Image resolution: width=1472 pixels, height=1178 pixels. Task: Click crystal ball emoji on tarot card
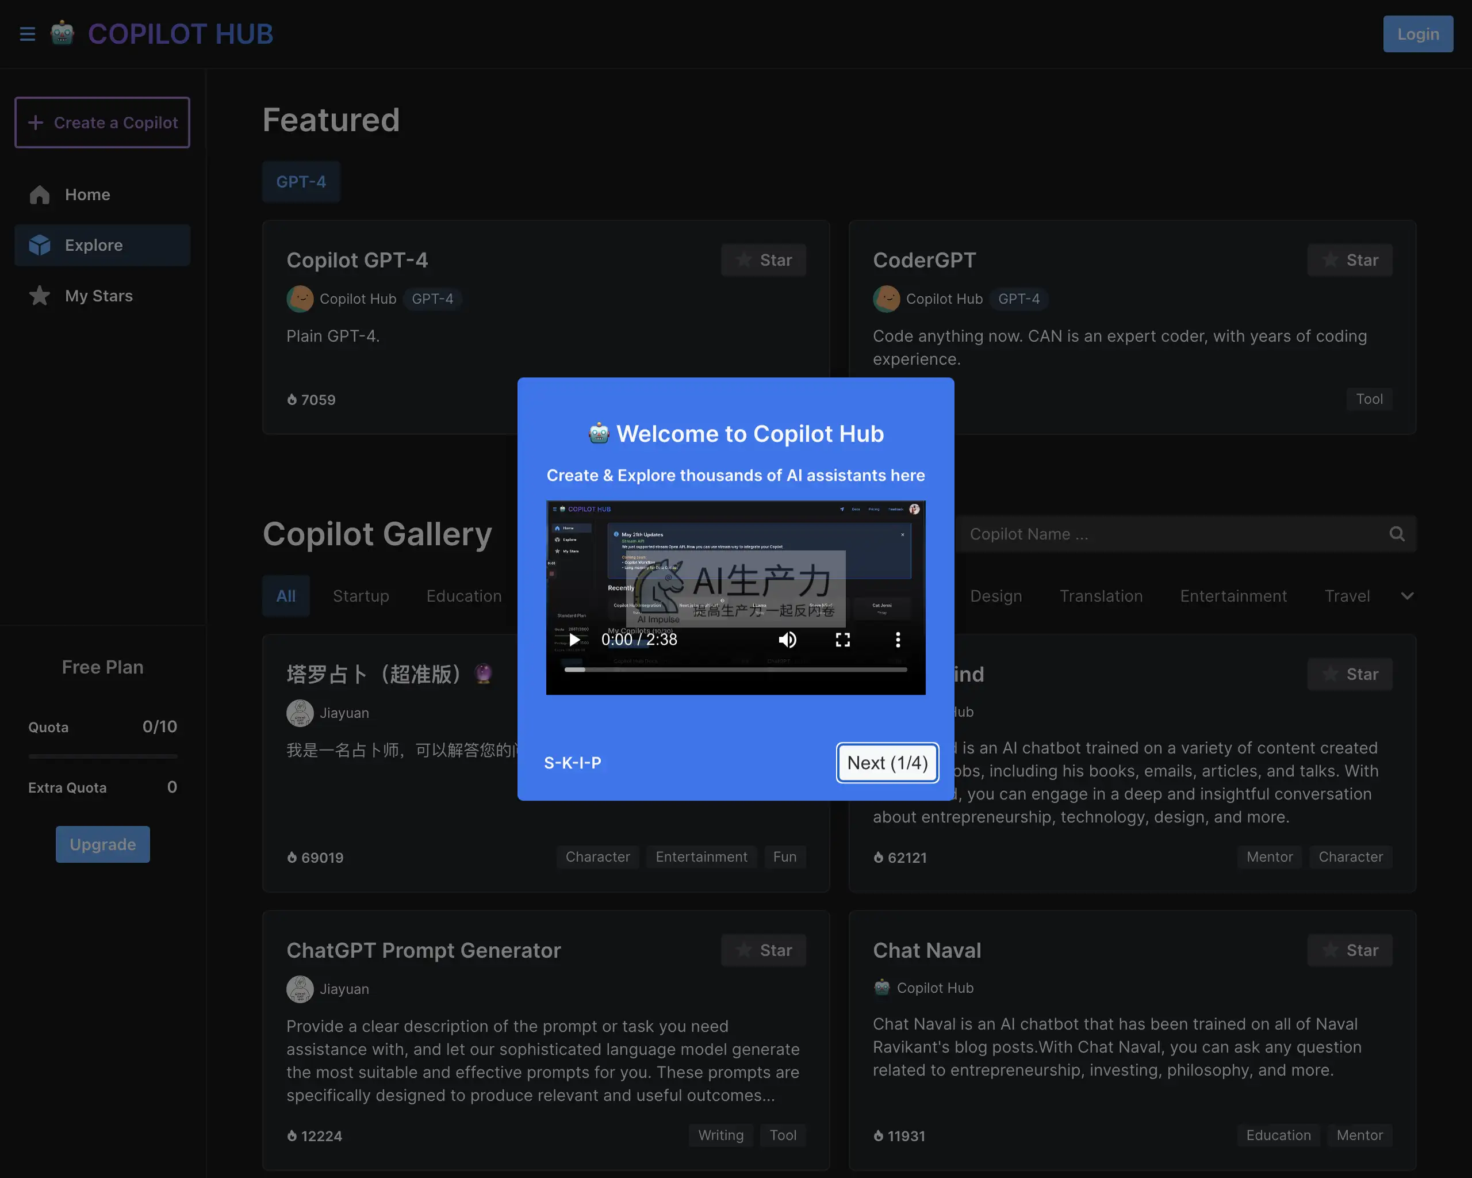tap(484, 674)
